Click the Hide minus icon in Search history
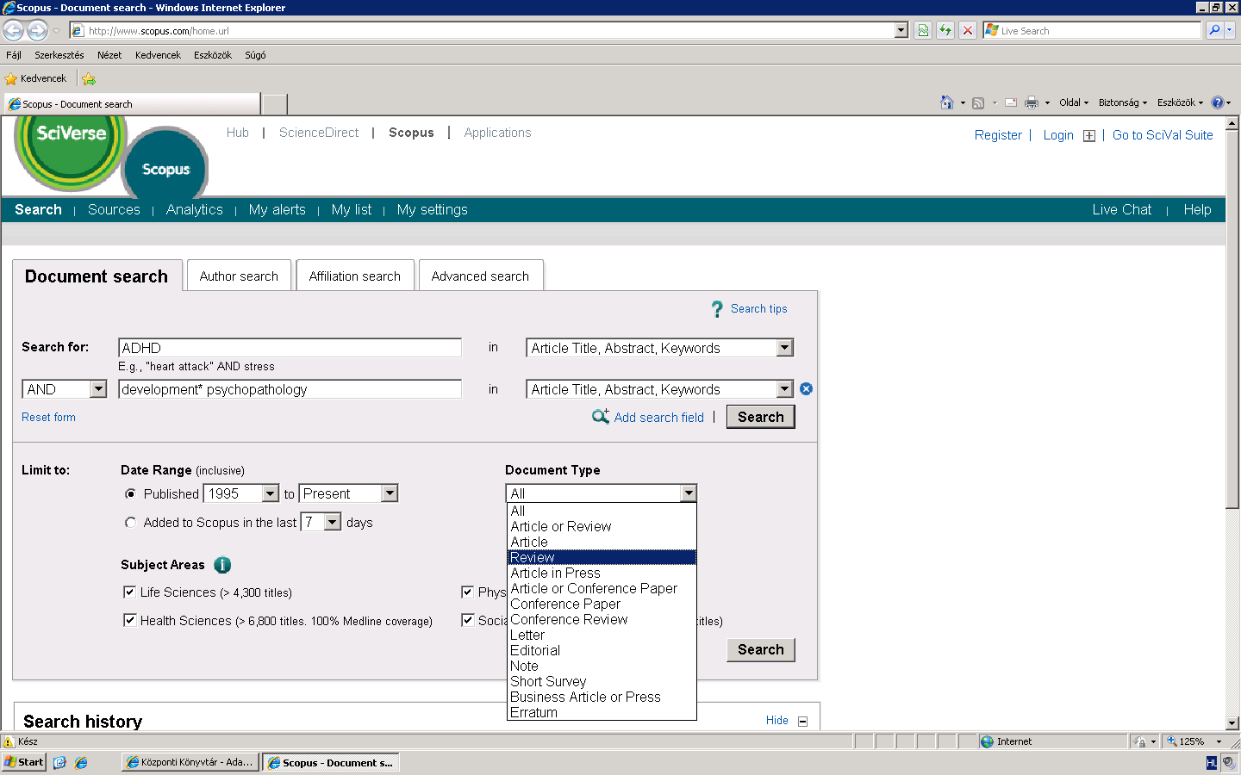Viewport: 1241px width, 775px height. point(802,722)
